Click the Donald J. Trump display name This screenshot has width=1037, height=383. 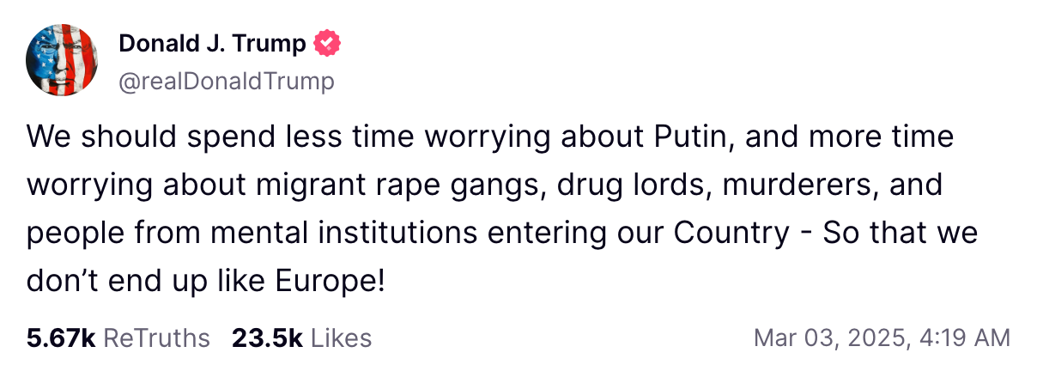(x=212, y=43)
